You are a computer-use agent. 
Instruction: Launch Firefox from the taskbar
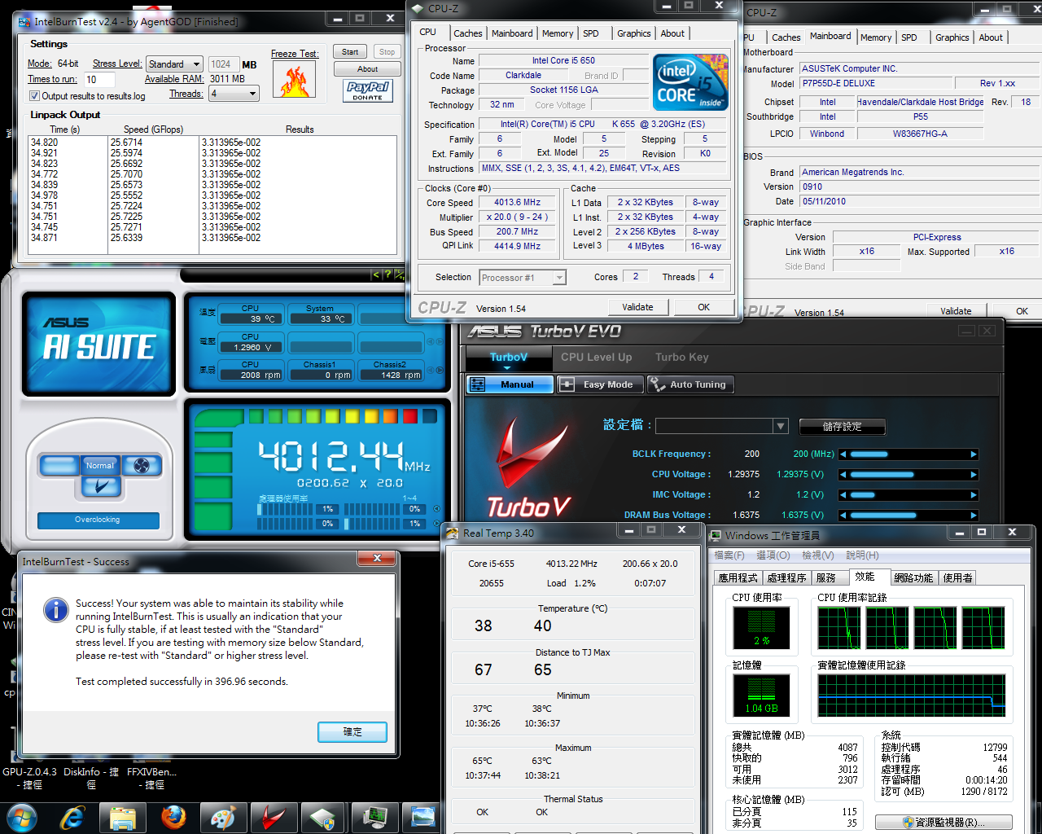pos(173,818)
